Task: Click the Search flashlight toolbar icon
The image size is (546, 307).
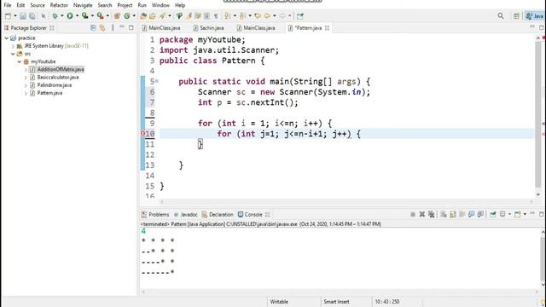Action: point(163,15)
